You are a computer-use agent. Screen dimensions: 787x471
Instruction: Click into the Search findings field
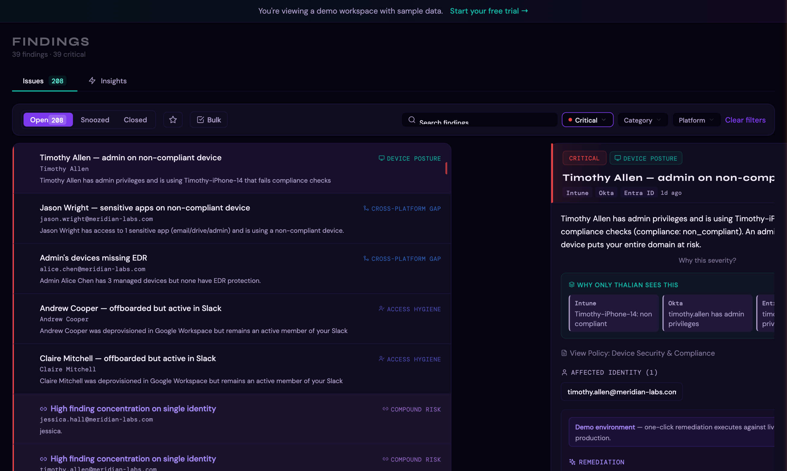click(x=479, y=120)
